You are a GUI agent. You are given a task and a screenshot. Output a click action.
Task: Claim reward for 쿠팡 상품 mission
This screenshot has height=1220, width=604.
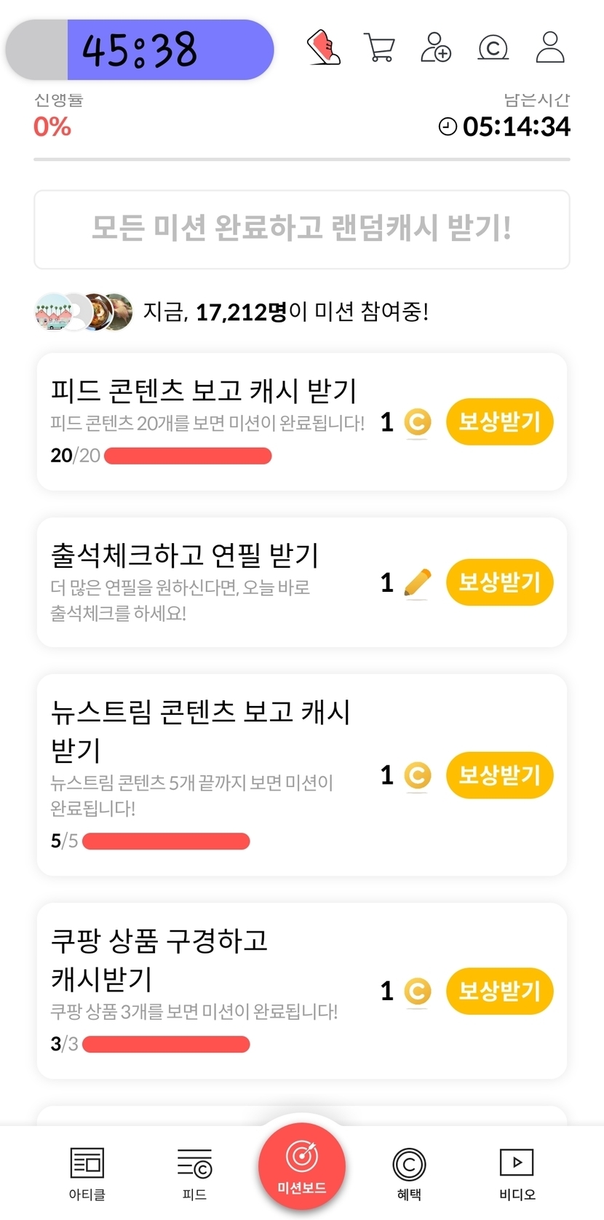(x=499, y=991)
